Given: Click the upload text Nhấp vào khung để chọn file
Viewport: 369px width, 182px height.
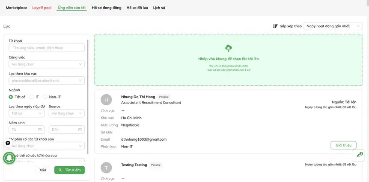Looking at the screenshot, I should [228, 59].
